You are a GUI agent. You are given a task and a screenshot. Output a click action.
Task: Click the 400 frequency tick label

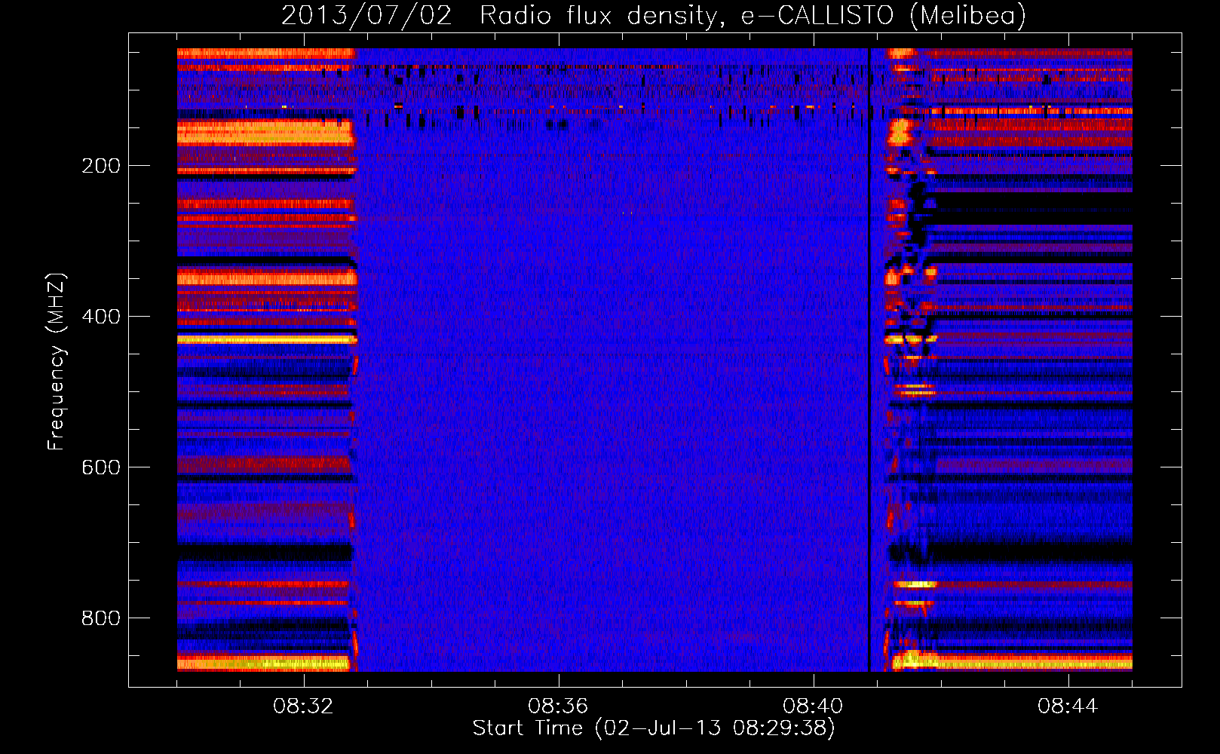pos(101,317)
